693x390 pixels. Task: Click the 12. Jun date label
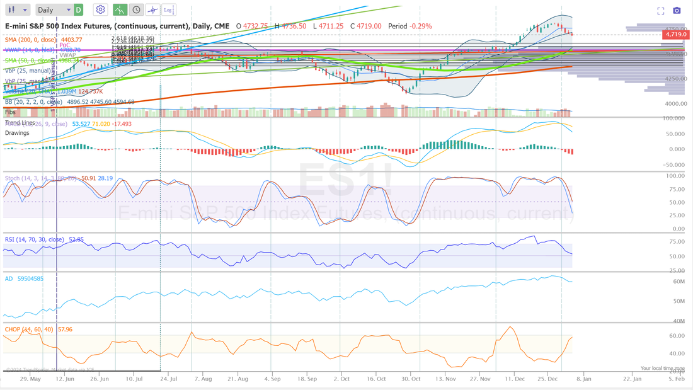point(64,379)
